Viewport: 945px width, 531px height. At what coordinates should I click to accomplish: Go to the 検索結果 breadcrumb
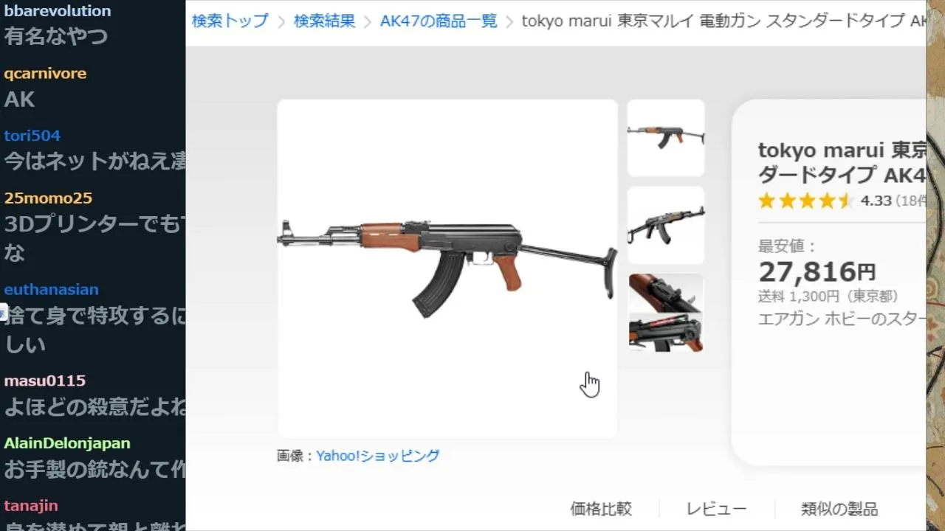click(x=324, y=21)
